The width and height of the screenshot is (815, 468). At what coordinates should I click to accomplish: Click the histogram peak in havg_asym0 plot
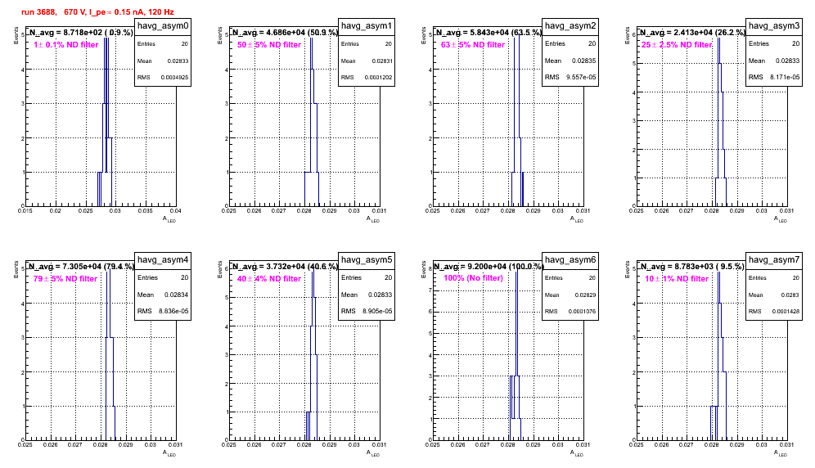(106, 36)
